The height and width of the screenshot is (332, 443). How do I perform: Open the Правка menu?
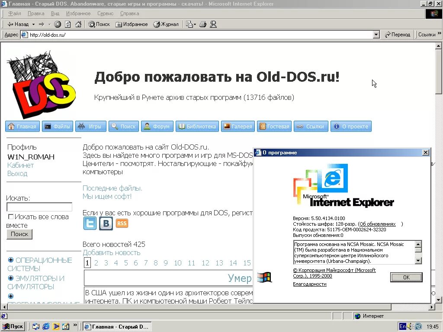[x=36, y=13]
